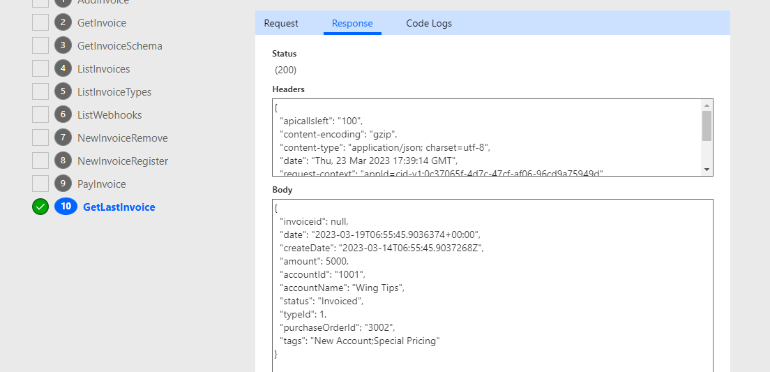The height and width of the screenshot is (372, 770).
Task: Enable the ListInvoices checkbox
Action: (40, 69)
